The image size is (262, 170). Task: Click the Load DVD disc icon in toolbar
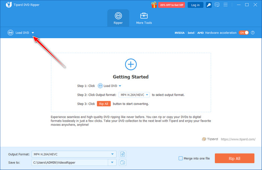point(10,33)
